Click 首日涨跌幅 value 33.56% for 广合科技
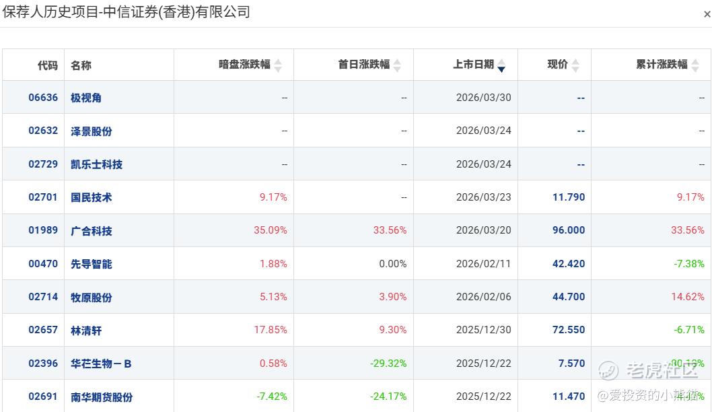This screenshot has width=712, height=412. pos(390,230)
